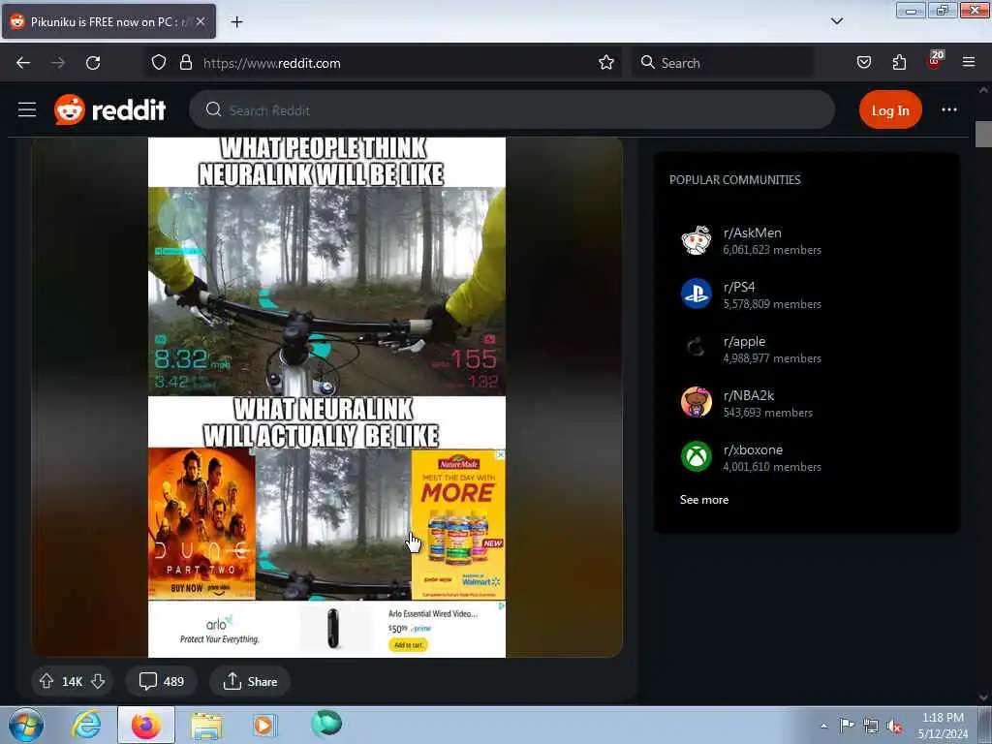This screenshot has height=744, width=992.
Task: Share the post with Share button
Action: 250,681
